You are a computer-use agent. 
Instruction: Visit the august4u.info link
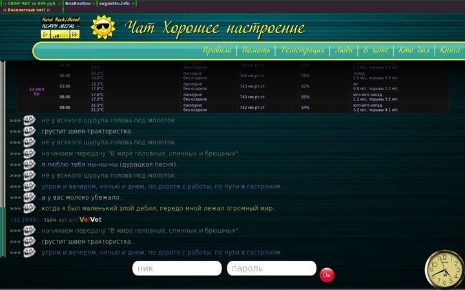coord(114,3)
